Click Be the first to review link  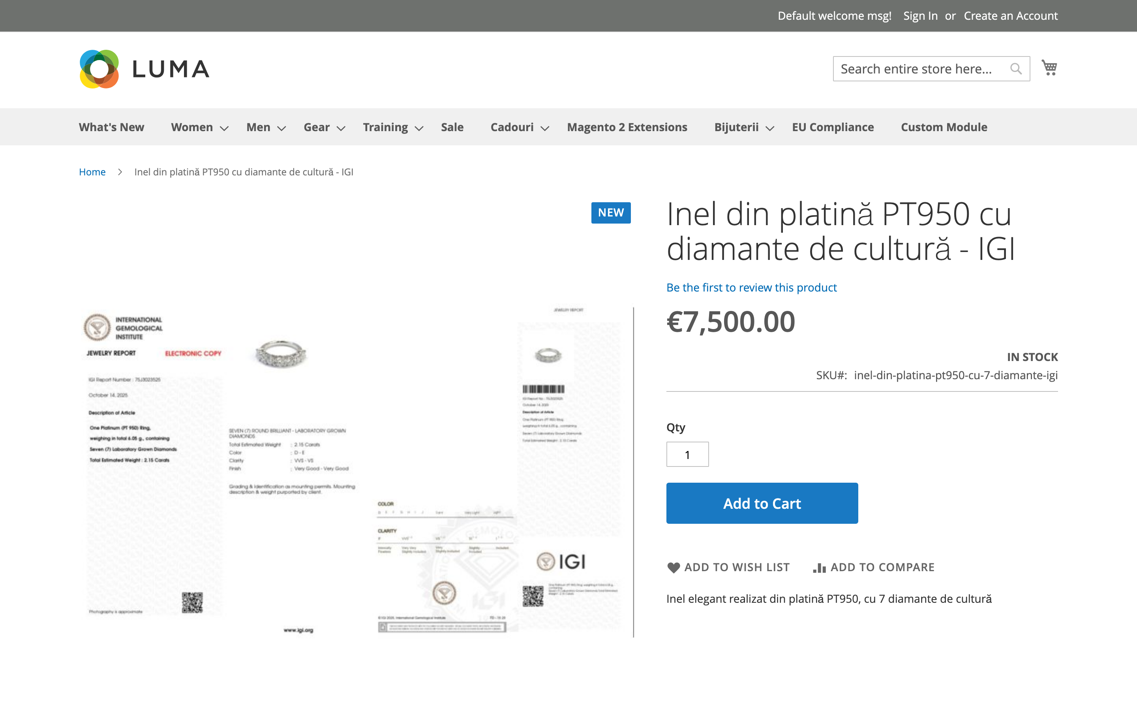coord(751,287)
